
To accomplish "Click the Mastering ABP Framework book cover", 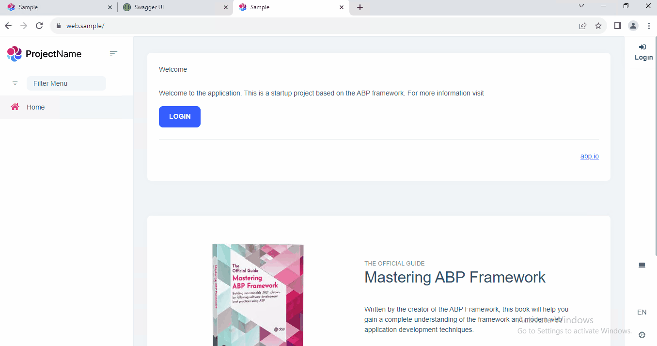I will coord(258,295).
